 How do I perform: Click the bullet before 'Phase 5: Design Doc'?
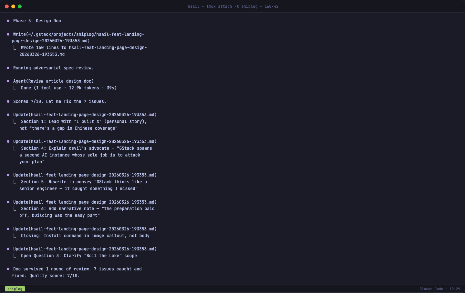pyautogui.click(x=8, y=21)
